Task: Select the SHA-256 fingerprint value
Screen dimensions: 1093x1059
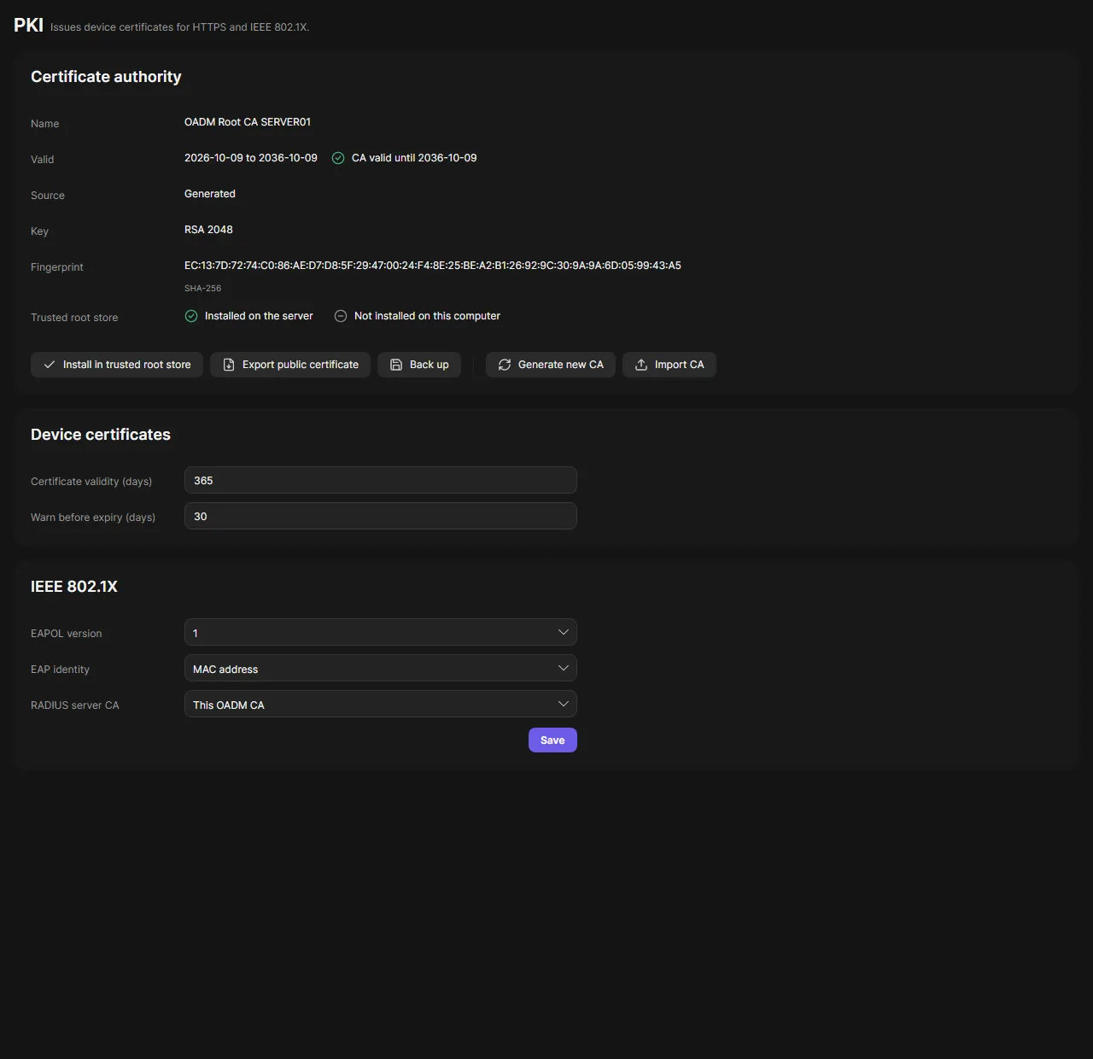Action: point(433,266)
